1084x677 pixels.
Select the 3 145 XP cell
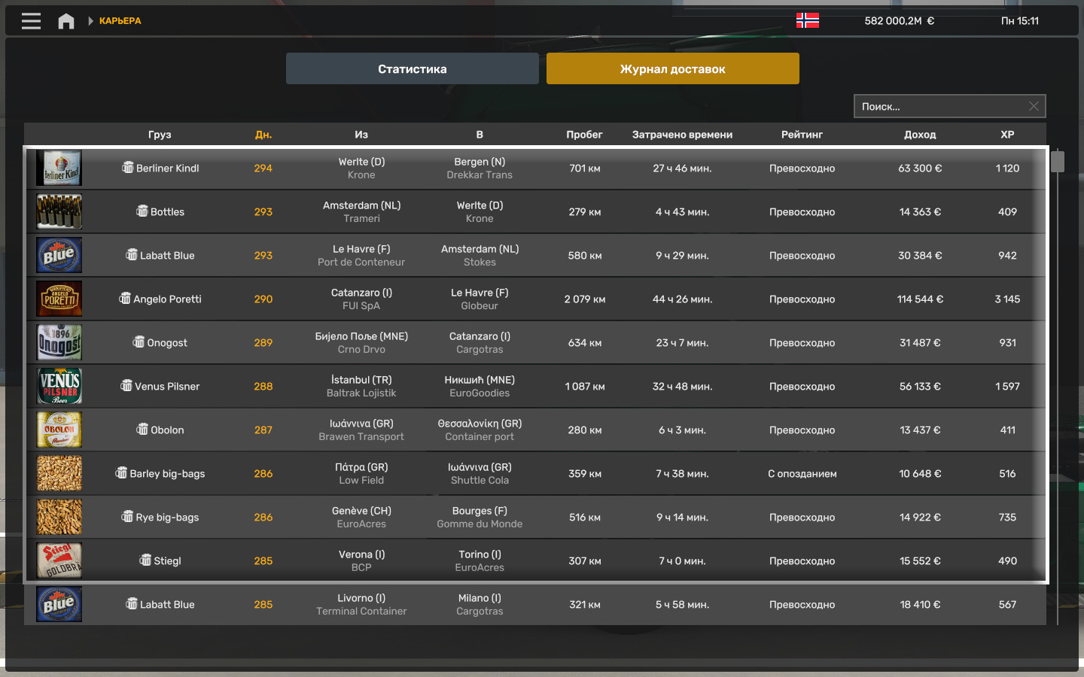click(1007, 299)
